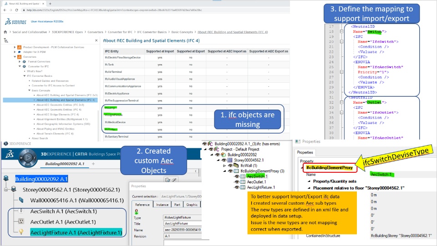Add a new tab next to Building00002092 A.1
Viewport: 437px width, 246px height.
93,164
